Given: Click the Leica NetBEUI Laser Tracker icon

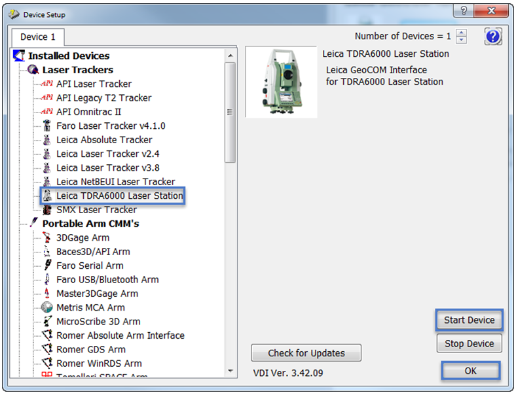Looking at the screenshot, I should (47, 181).
